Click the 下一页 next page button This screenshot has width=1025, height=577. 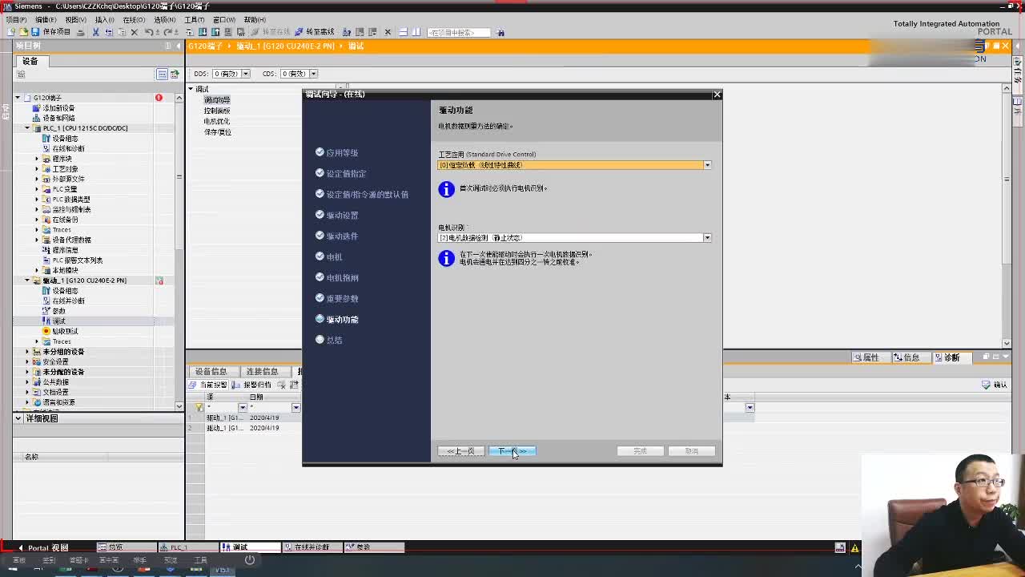point(512,451)
